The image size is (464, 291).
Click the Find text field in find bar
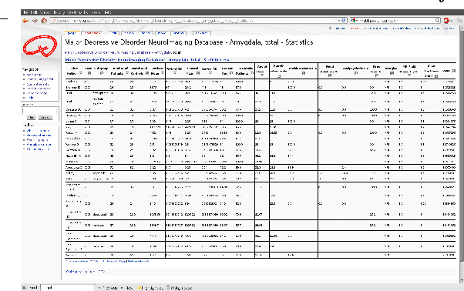pyautogui.click(x=67, y=287)
